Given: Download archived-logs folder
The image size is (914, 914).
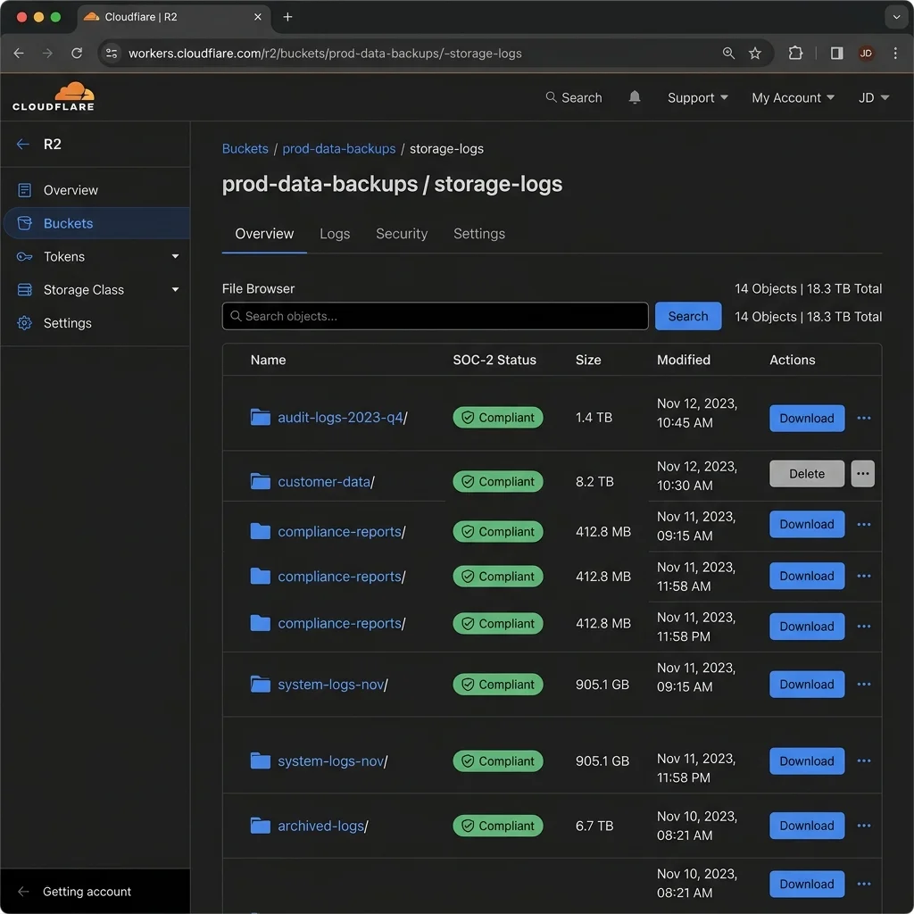Looking at the screenshot, I should tap(807, 826).
